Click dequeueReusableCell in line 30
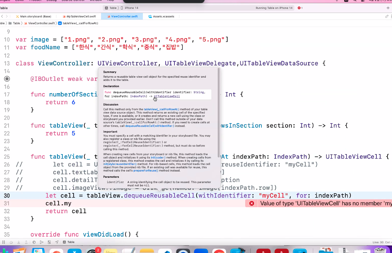Viewport: 392px width, 253px height. pyautogui.click(x=159, y=196)
